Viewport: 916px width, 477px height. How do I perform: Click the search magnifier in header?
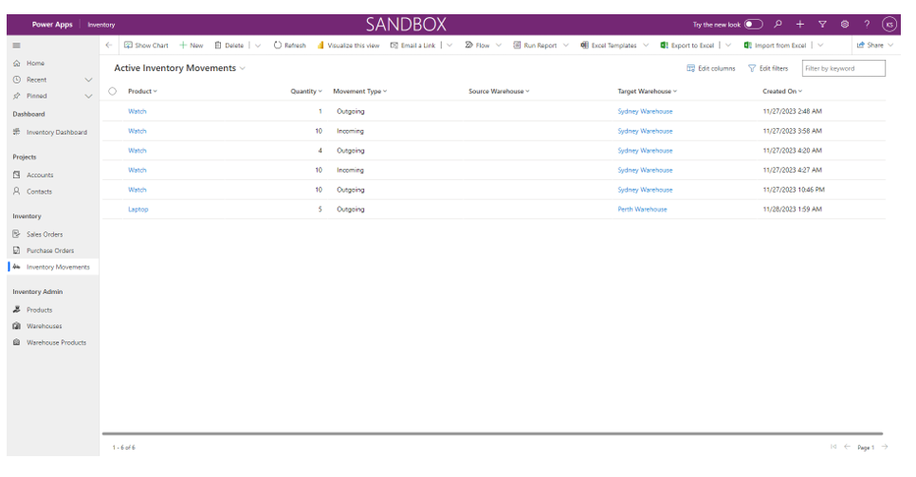point(778,24)
